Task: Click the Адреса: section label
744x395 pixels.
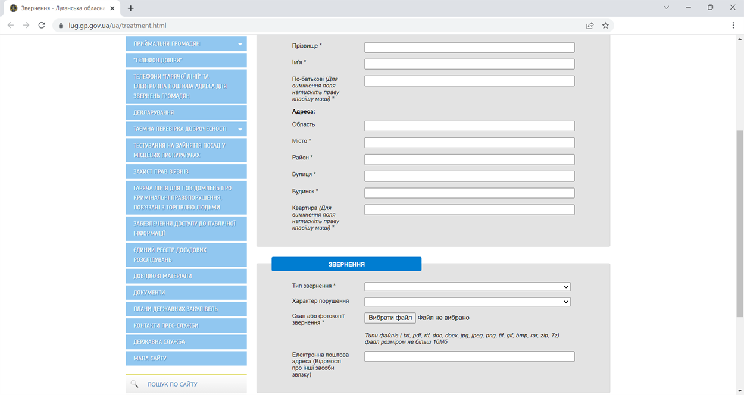Action: pos(304,111)
